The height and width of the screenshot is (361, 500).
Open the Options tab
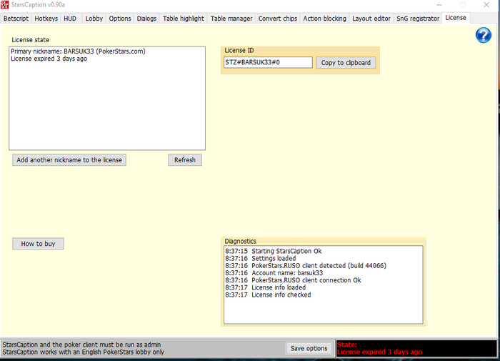pyautogui.click(x=120, y=19)
